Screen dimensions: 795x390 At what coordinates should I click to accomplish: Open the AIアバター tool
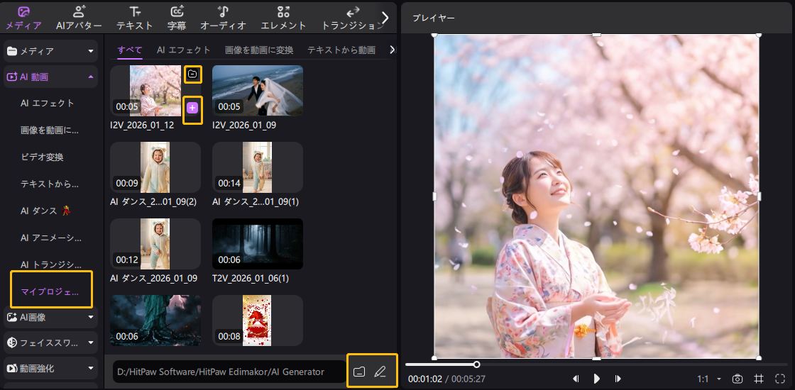79,18
